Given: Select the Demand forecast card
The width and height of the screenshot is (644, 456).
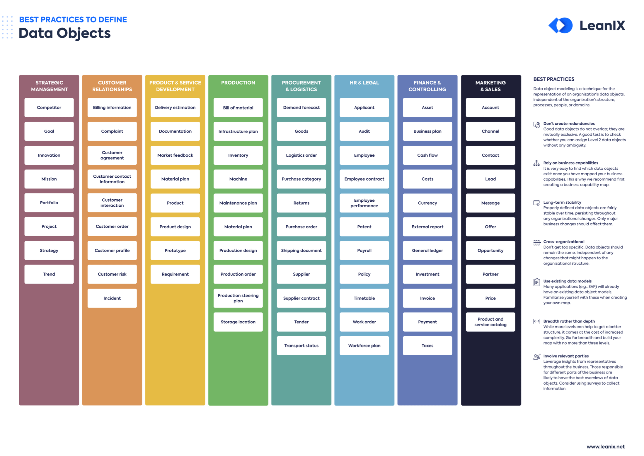Looking at the screenshot, I should pos(301,107).
